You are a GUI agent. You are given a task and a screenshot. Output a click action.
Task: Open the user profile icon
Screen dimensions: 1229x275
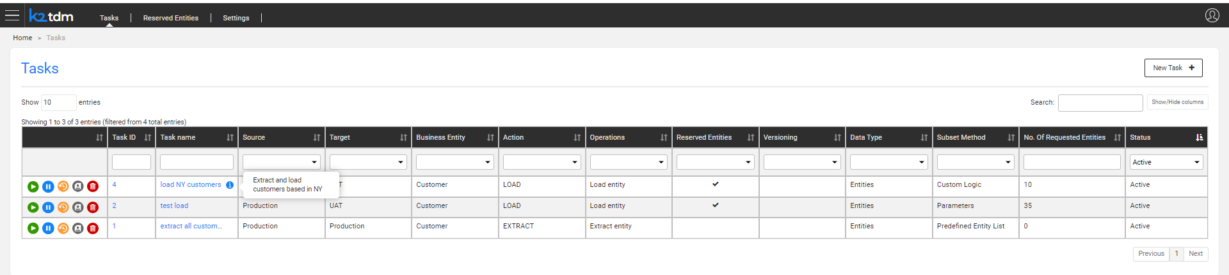(x=1212, y=15)
